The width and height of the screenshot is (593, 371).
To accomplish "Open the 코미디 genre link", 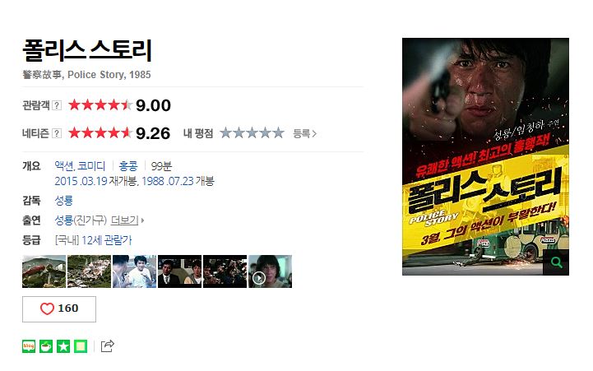I will pos(91,165).
